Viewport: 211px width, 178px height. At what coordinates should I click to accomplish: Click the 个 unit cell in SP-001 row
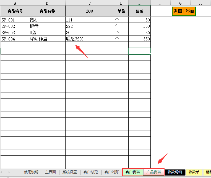[x=121, y=20]
